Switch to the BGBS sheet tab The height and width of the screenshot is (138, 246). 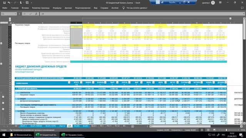[x=77, y=126]
